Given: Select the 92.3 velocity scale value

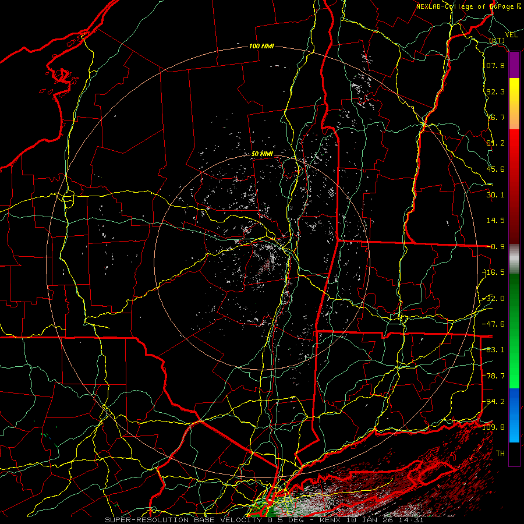Looking at the screenshot, I should point(495,91).
